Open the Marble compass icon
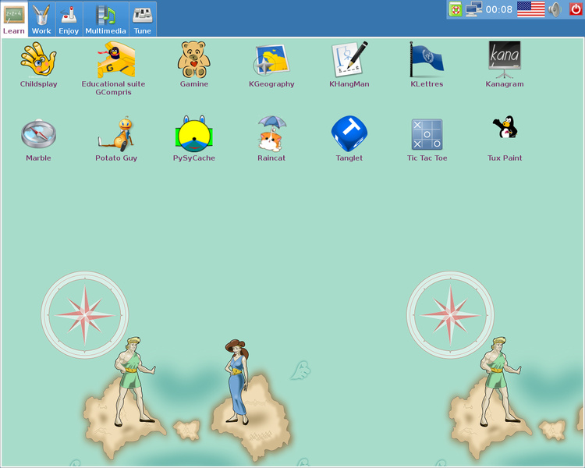Image resolution: width=585 pixels, height=468 pixels. pyautogui.click(x=38, y=133)
